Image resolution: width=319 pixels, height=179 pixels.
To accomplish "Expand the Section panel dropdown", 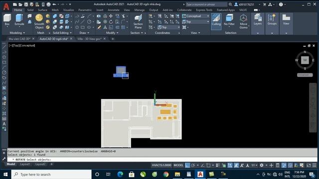I will (x=137, y=33).
